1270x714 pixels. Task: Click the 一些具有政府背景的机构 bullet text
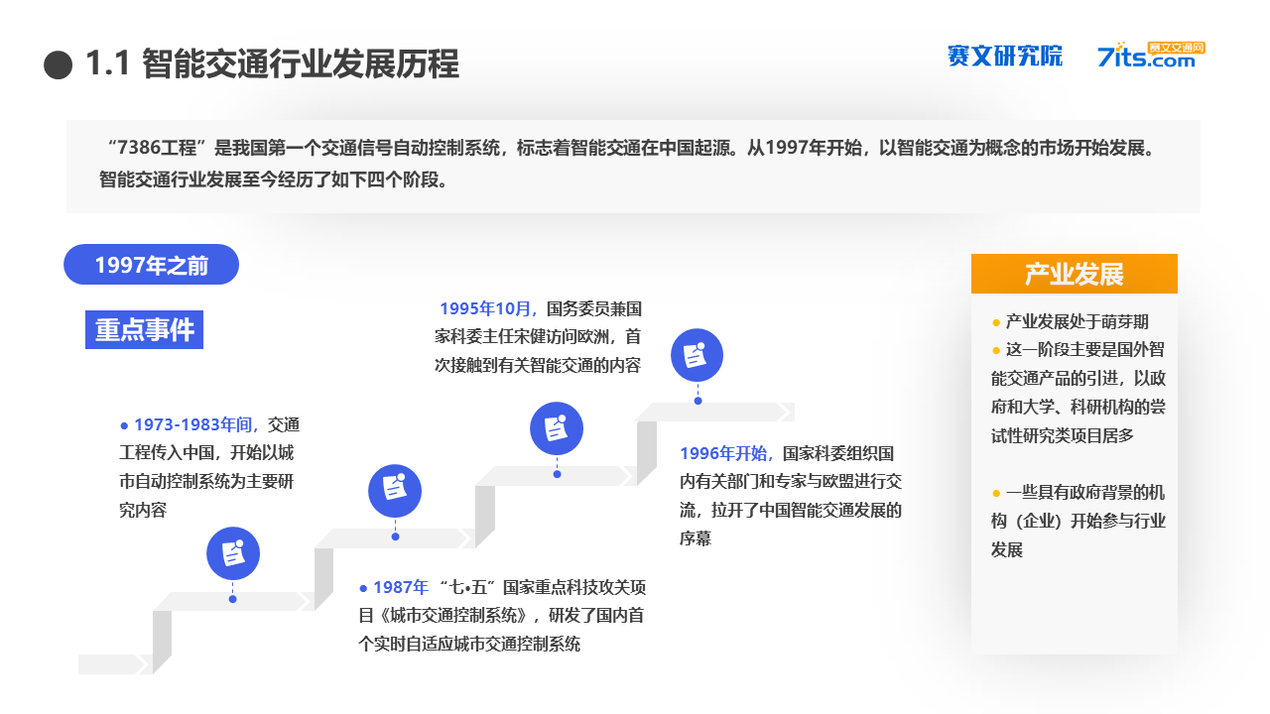coord(1079,521)
